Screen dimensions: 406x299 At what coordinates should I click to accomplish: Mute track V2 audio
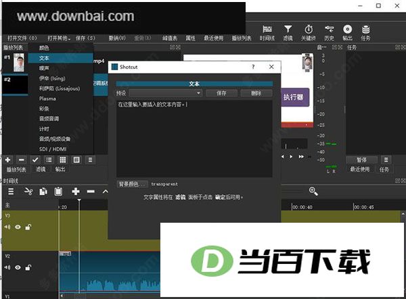coord(7,267)
